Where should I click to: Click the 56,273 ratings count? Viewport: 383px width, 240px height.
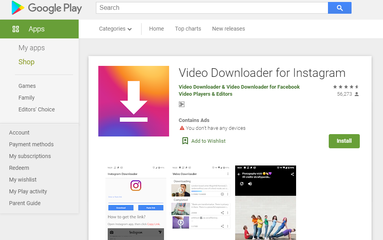(344, 94)
